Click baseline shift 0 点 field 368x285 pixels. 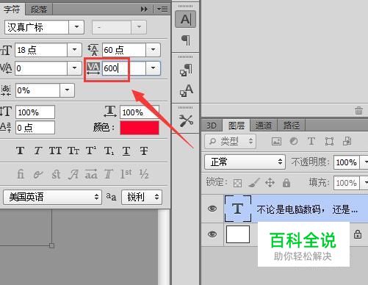[x=35, y=128]
